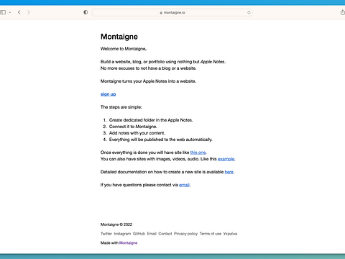Open the Privacy policy footer link
Screen dimensions: 345x259
pos(185,234)
